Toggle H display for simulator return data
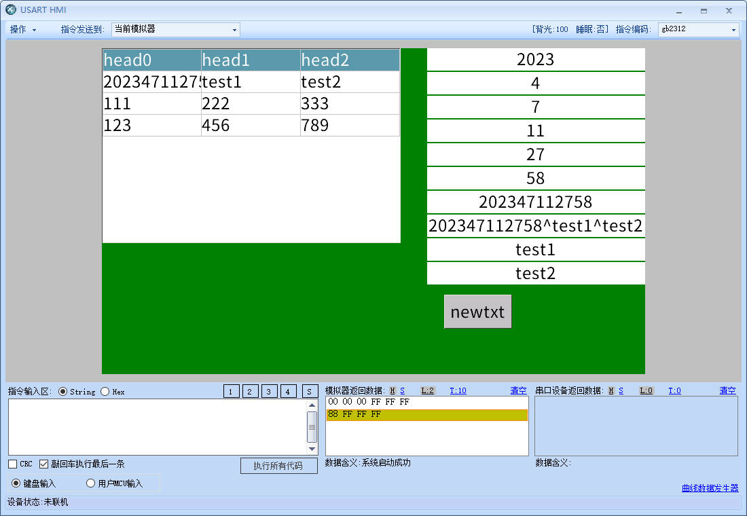 coord(392,390)
